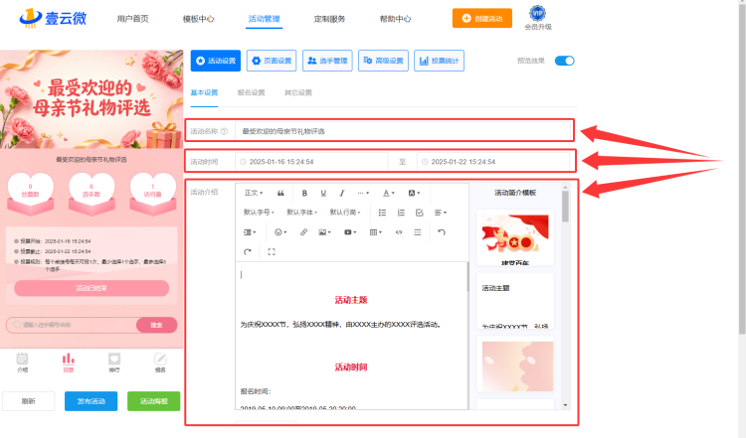Viewport: 746px width, 438px height.
Task: Open the 默认行高 line height dropdown
Action: click(x=345, y=213)
